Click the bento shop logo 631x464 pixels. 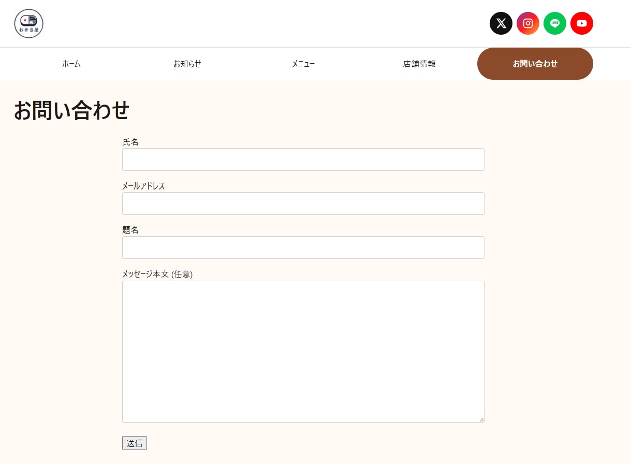28,23
